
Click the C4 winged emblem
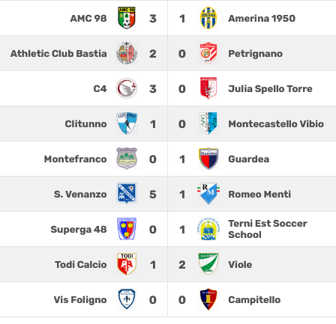[x=127, y=88]
